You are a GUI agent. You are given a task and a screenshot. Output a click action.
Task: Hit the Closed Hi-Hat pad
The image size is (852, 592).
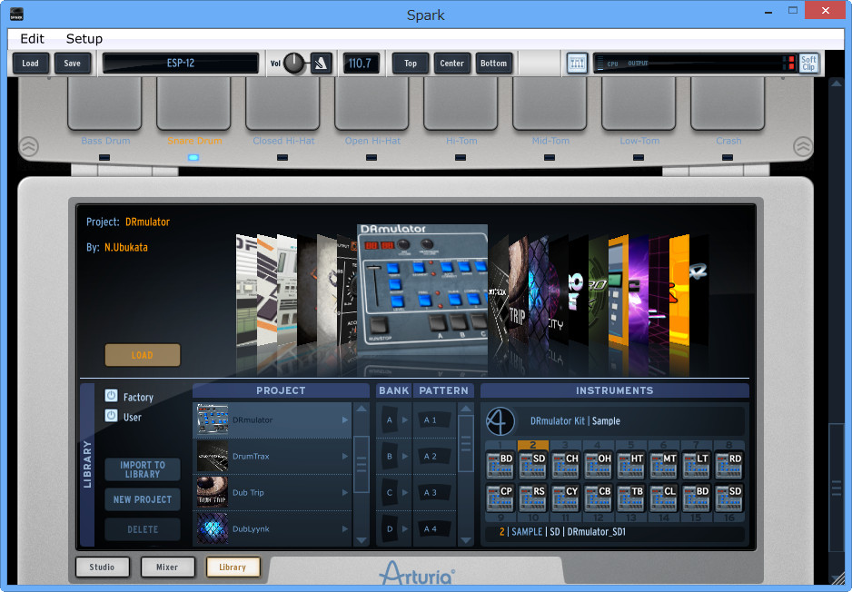pyautogui.click(x=282, y=104)
